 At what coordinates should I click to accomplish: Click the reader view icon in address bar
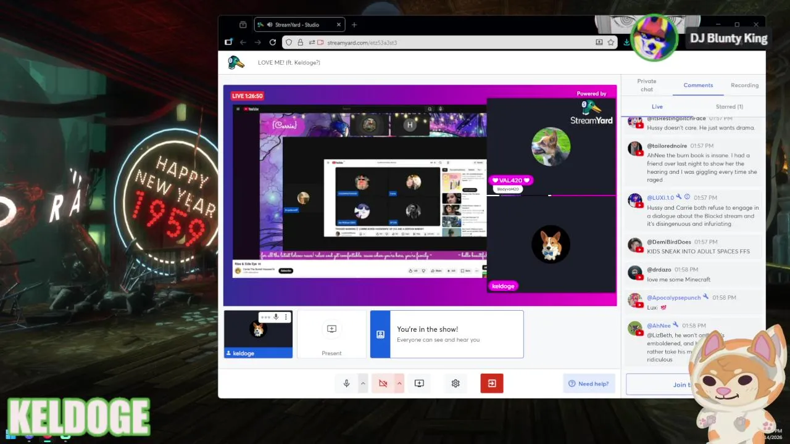click(599, 43)
